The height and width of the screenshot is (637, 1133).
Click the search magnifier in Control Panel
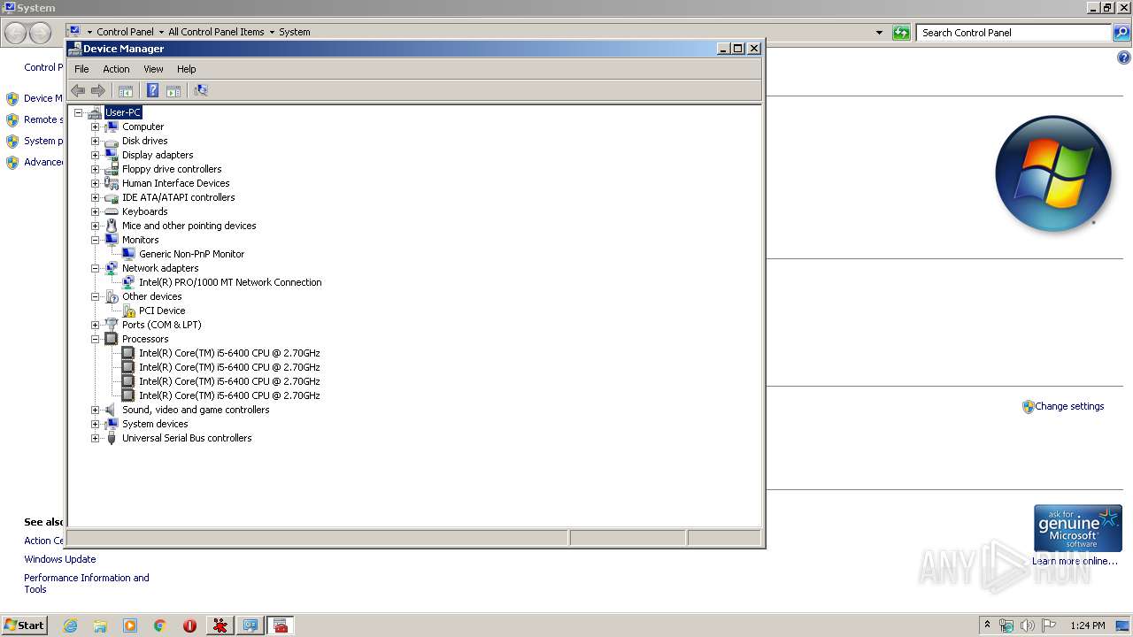coord(1121,33)
